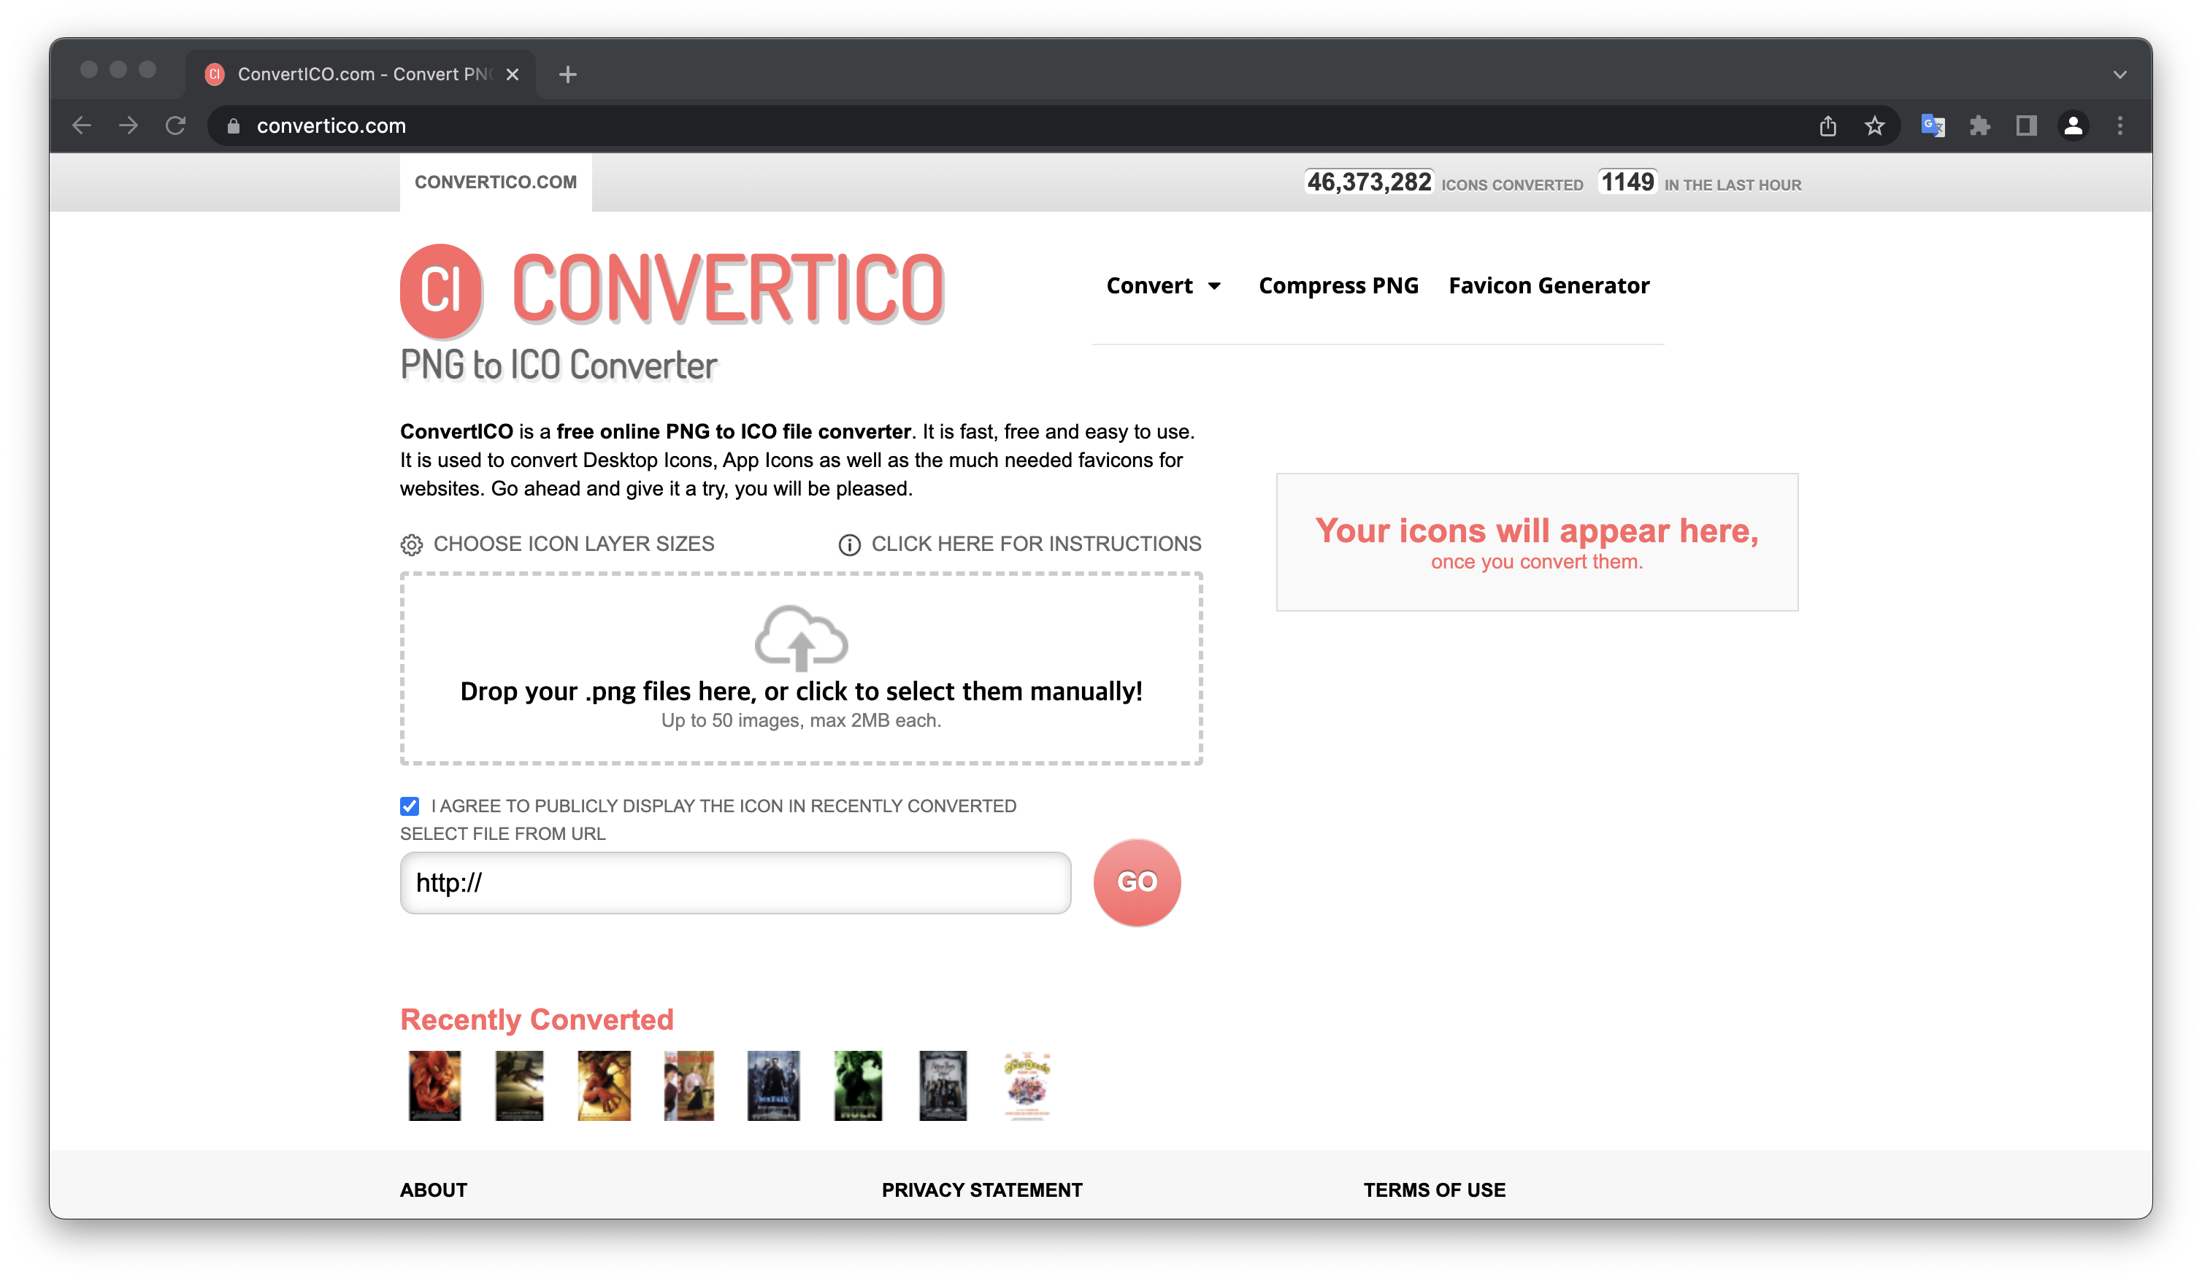Click the bookmark star in the address bar
This screenshot has height=1280, width=2202.
click(1874, 126)
